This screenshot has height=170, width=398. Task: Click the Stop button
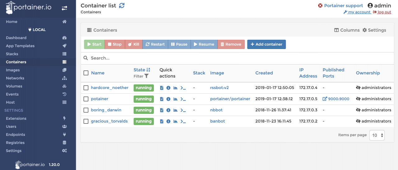tap(115, 44)
